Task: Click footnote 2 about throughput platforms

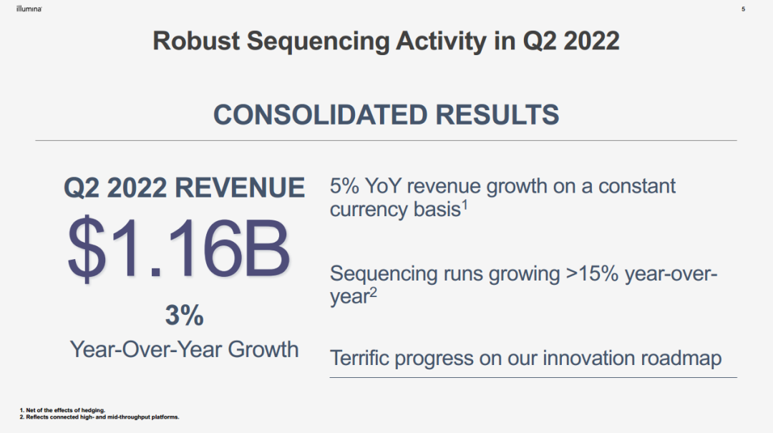Action: pos(99,417)
